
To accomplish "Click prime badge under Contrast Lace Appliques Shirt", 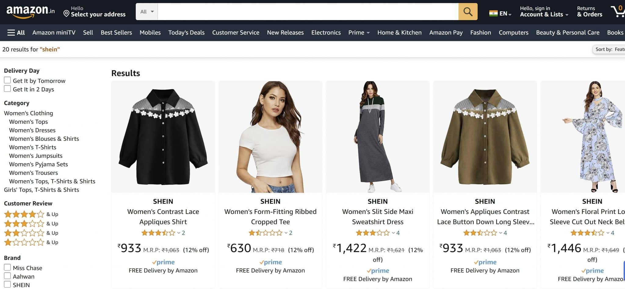I will [163, 262].
